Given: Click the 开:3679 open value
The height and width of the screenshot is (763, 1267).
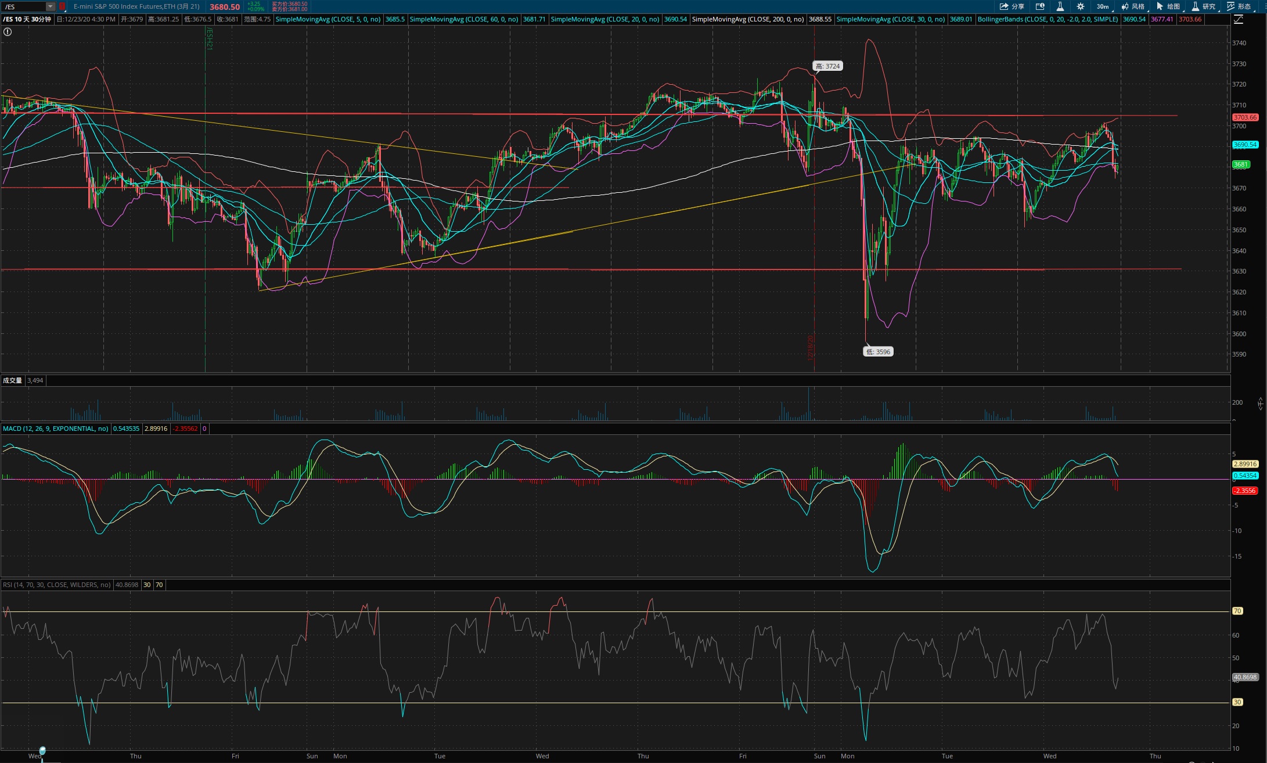Looking at the screenshot, I should click(x=132, y=19).
